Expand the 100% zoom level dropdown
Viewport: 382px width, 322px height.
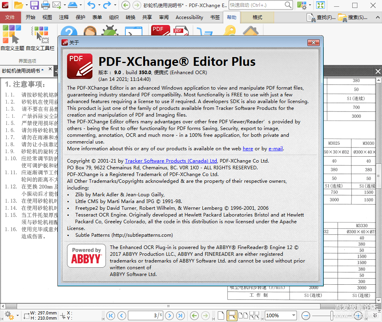pos(294,316)
